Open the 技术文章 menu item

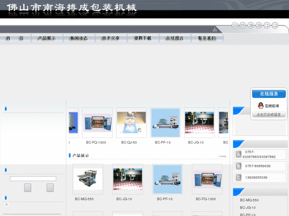(111, 38)
